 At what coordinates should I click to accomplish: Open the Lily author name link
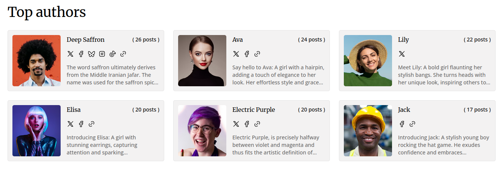(403, 40)
